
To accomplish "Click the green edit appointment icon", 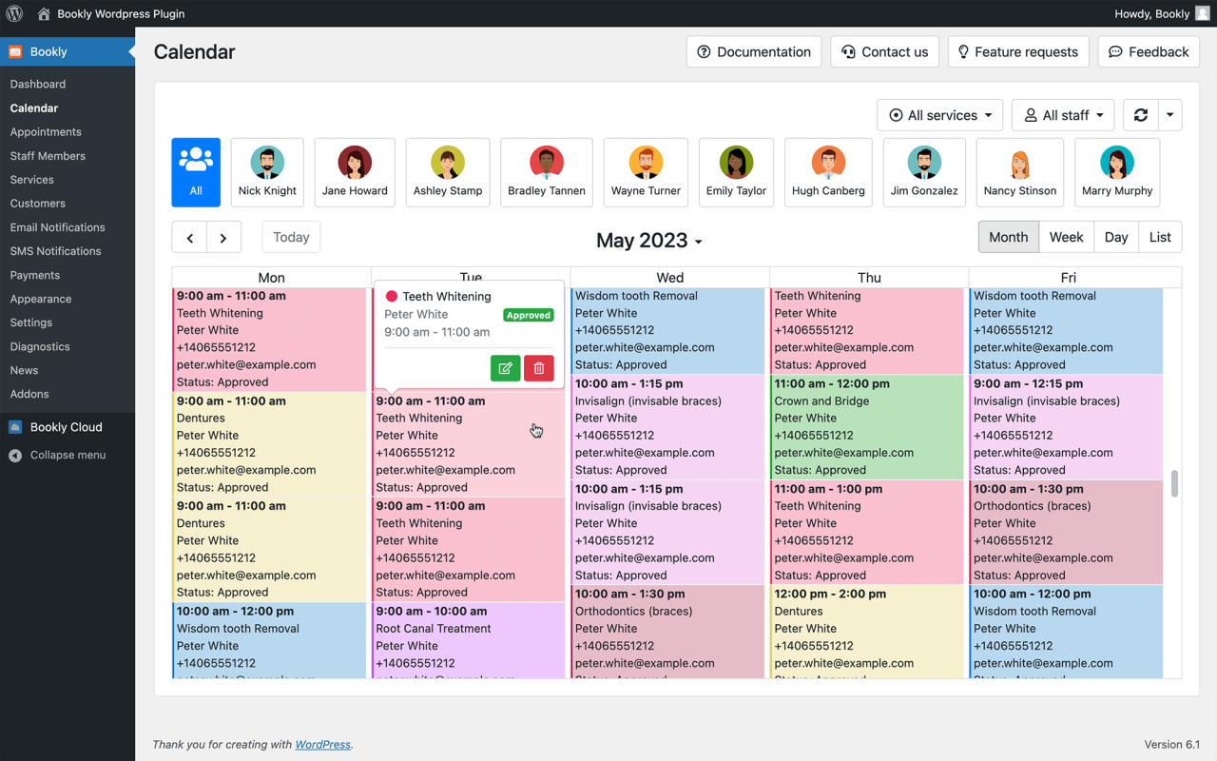I will click(505, 368).
